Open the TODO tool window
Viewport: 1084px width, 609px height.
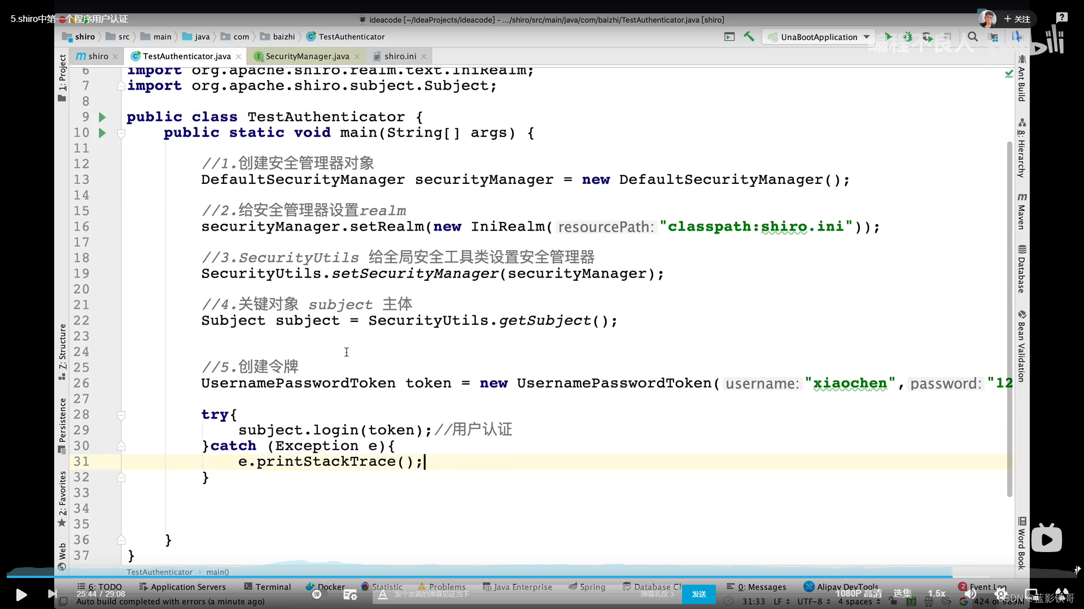(x=99, y=587)
